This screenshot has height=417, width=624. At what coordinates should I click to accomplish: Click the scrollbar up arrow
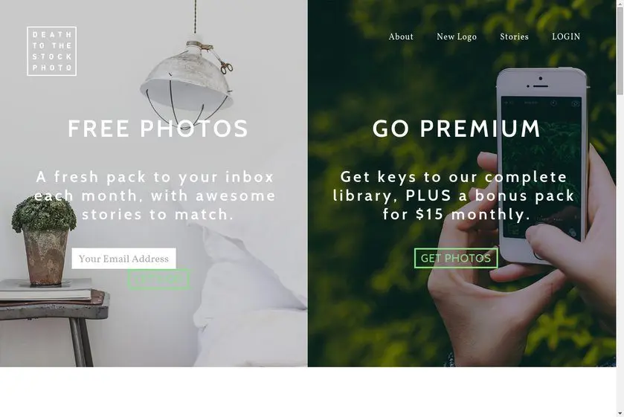coord(620,3)
